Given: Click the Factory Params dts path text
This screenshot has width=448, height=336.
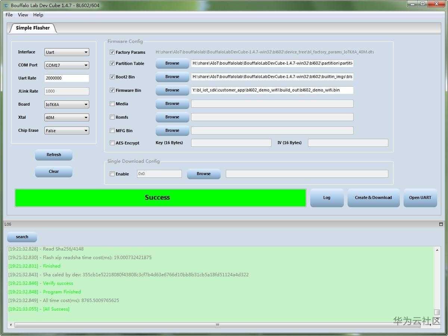Looking at the screenshot, I should 265,52.
